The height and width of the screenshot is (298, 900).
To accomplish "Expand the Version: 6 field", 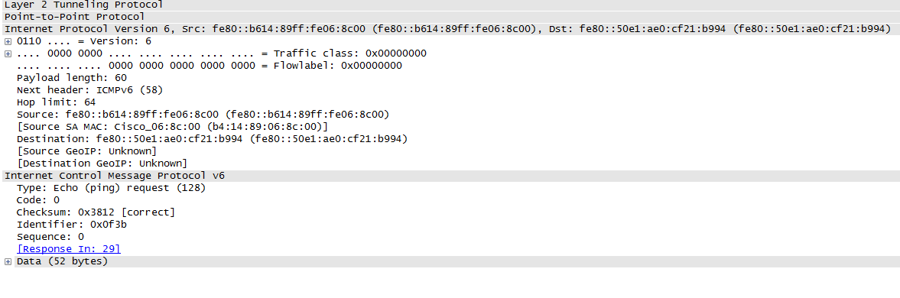I will (8, 41).
